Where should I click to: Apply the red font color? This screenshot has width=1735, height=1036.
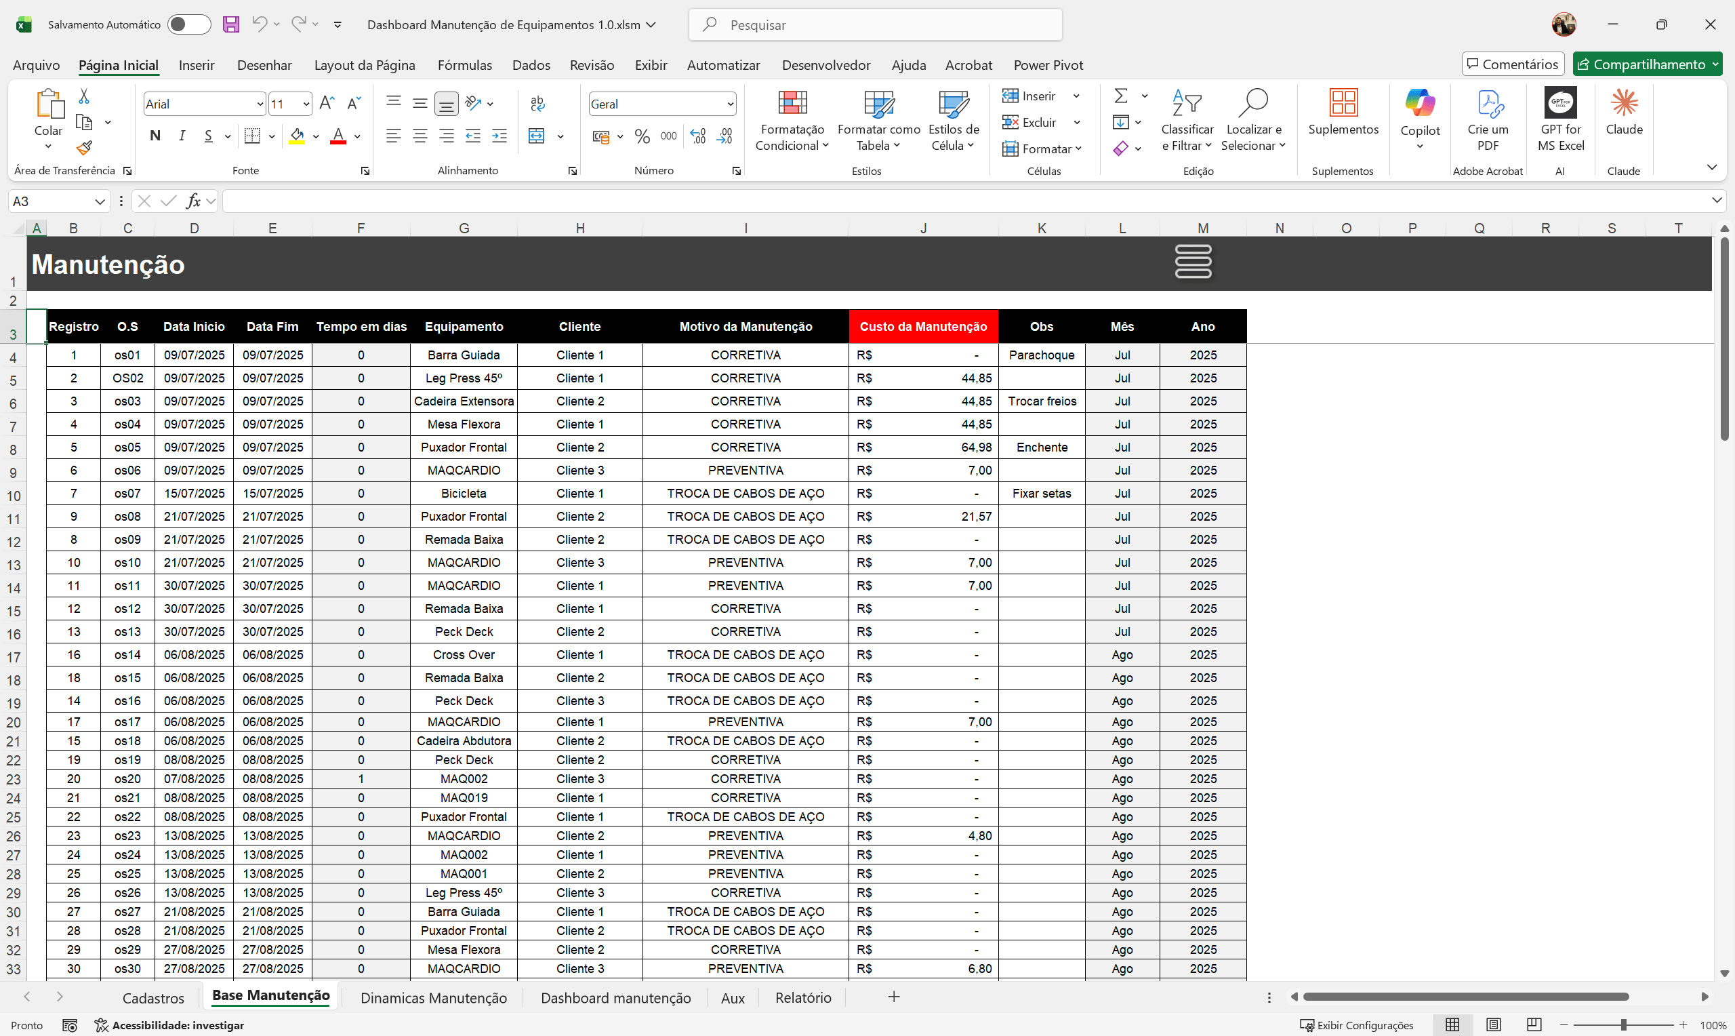[338, 136]
